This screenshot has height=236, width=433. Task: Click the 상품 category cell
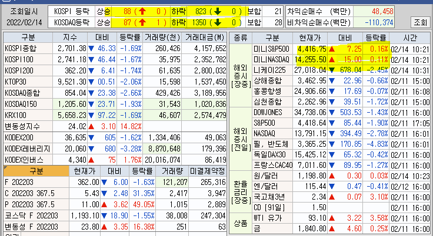pyautogui.click(x=241, y=224)
